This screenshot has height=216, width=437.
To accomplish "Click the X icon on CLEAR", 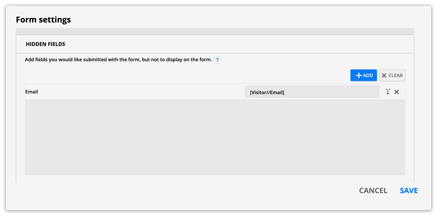I will tap(384, 75).
